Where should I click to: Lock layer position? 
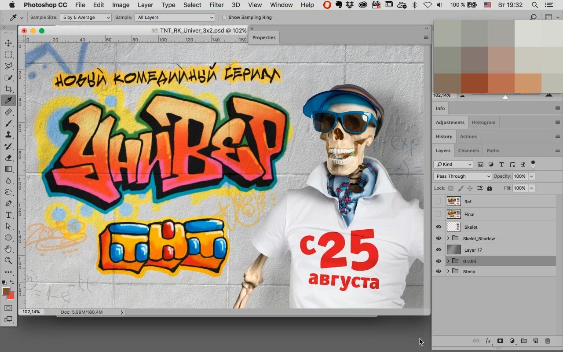point(470,188)
